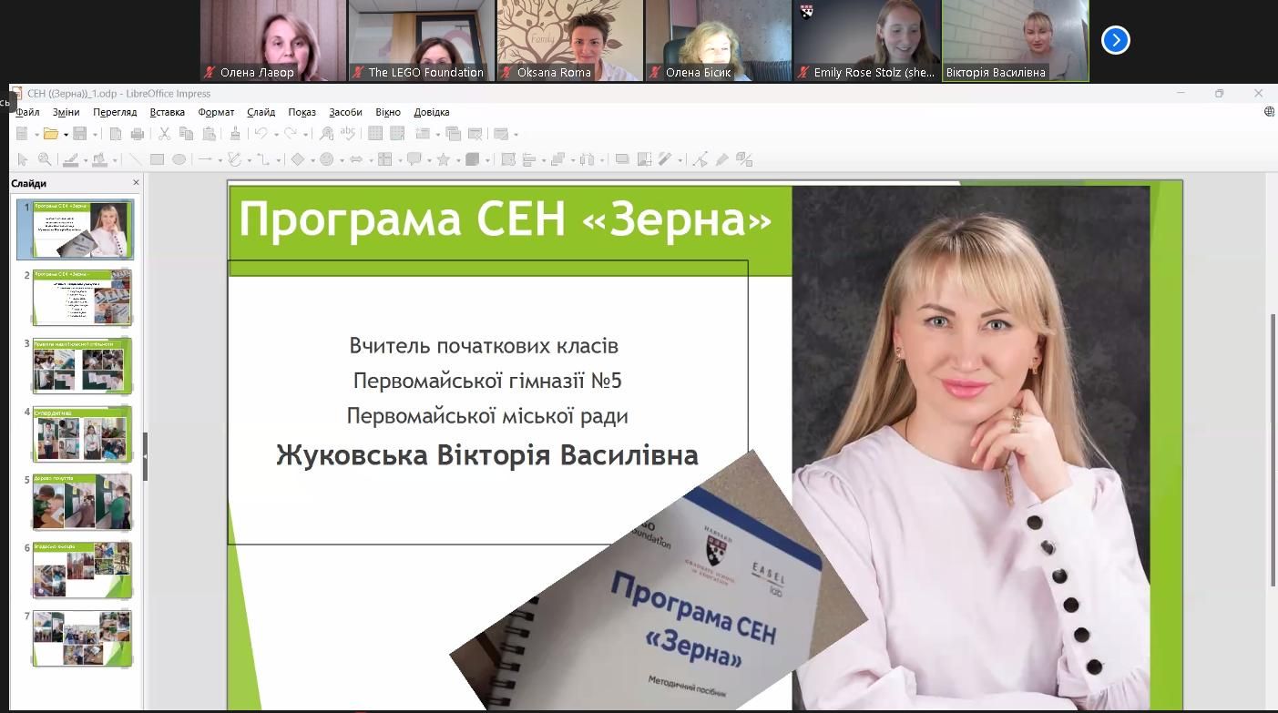
Task: Expand the Stars and Banners dropdown arrow
Action: [x=458, y=160]
